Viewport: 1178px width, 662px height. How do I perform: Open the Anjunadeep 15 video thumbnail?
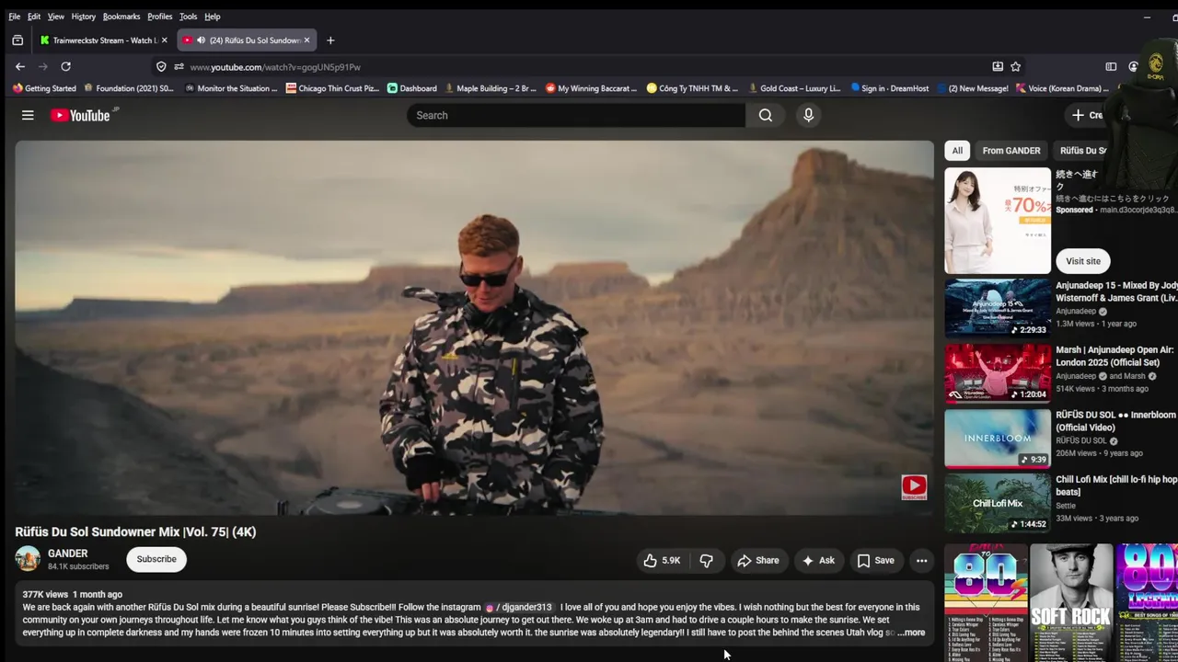pyautogui.click(x=998, y=309)
